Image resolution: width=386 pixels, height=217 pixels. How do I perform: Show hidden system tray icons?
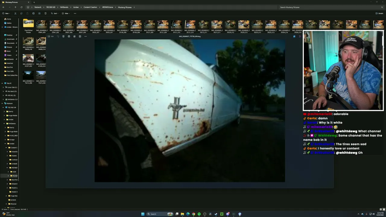tap(358, 214)
